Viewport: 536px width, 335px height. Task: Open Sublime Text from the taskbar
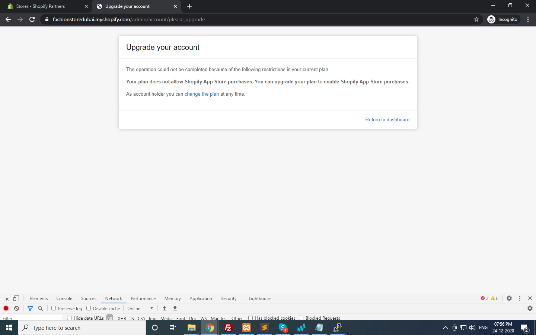pyautogui.click(x=264, y=328)
